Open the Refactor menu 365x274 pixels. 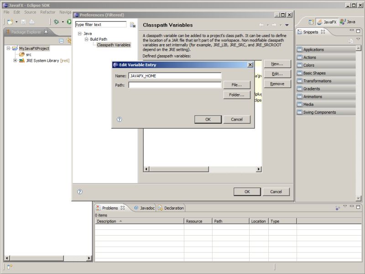click(48, 12)
